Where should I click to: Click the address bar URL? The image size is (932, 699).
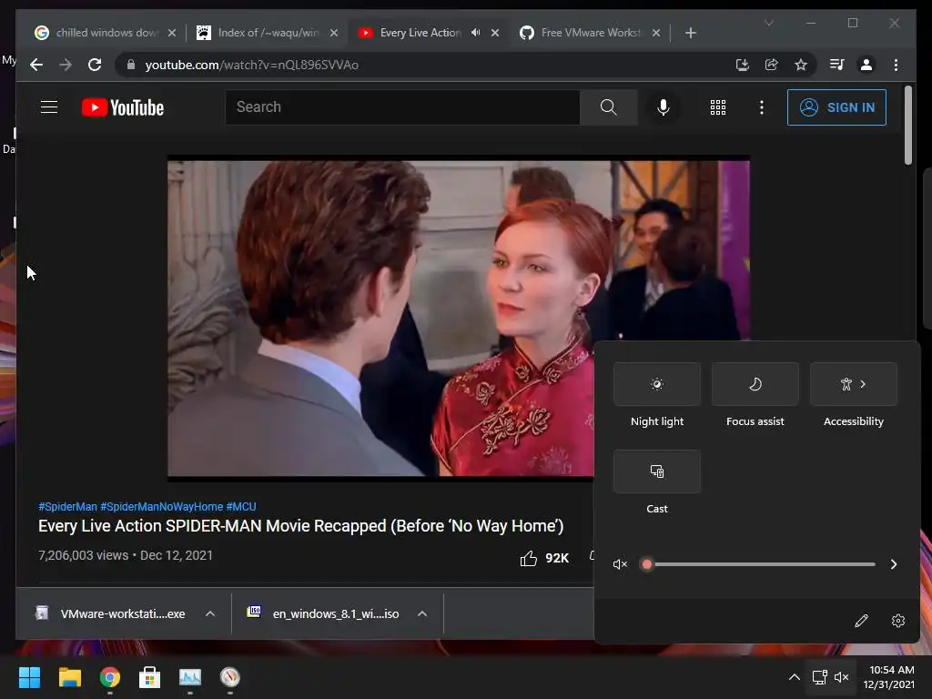[x=251, y=65]
